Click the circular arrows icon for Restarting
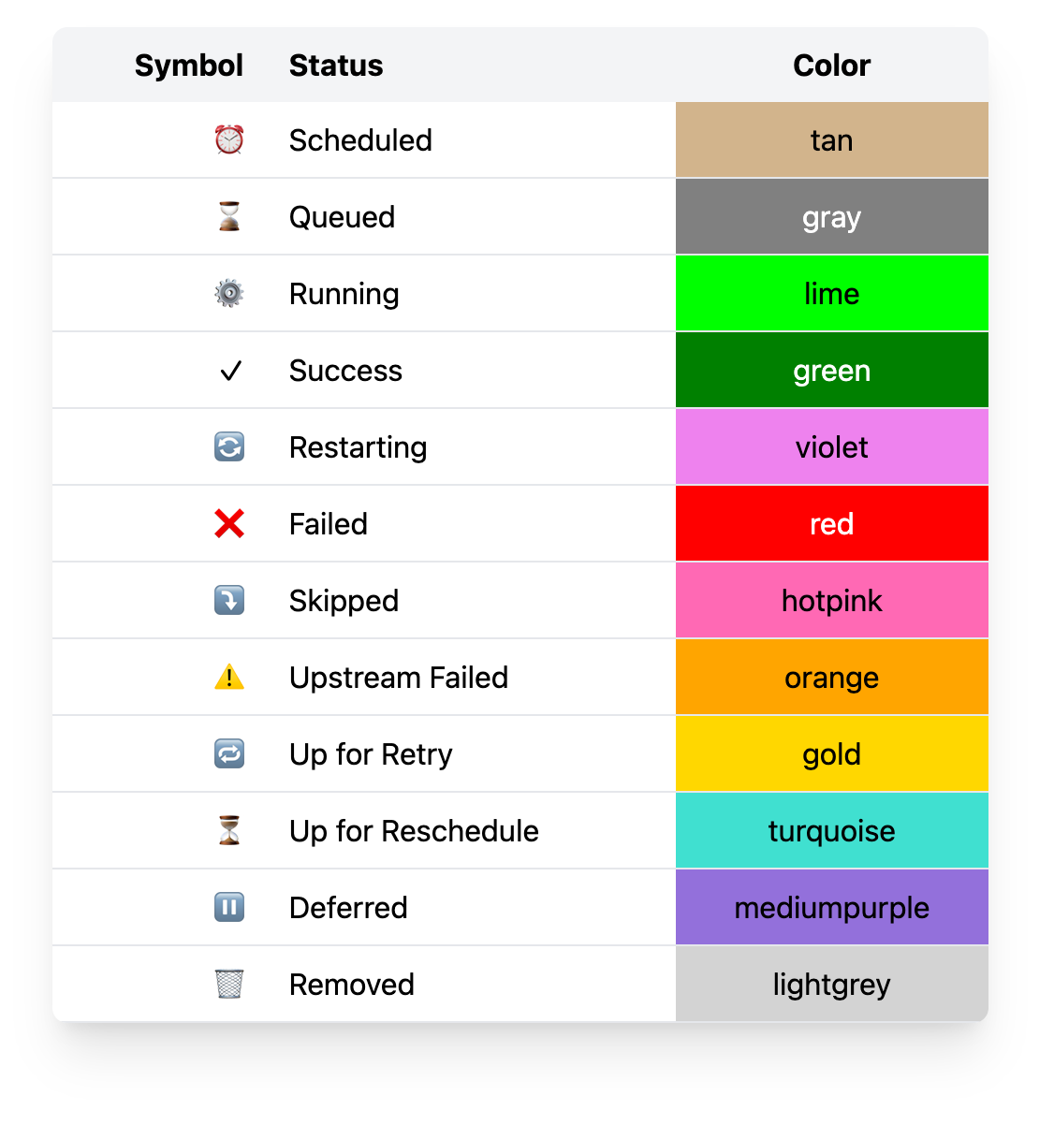Screen dimensions: 1054x1125 [x=229, y=447]
